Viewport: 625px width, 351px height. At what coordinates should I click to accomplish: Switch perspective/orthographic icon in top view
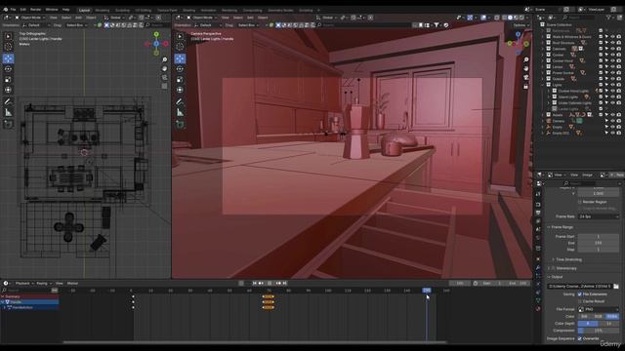(x=165, y=86)
